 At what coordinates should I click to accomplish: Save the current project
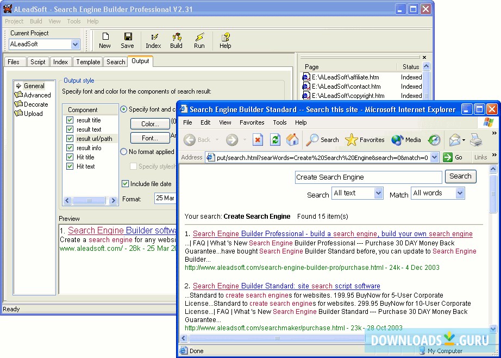[127, 40]
